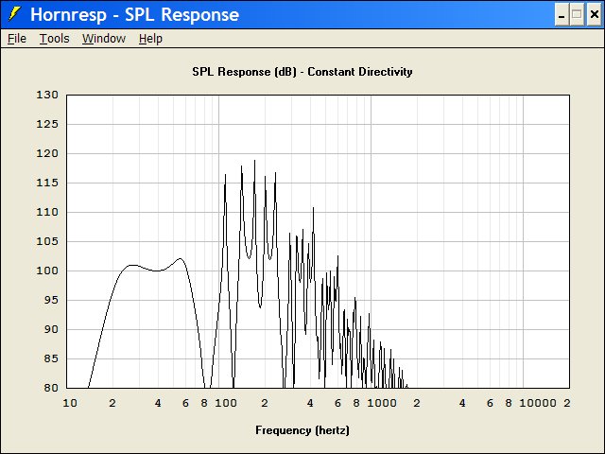Screen dimensions: 605x454
Task: Open the File menu
Action: (x=17, y=39)
